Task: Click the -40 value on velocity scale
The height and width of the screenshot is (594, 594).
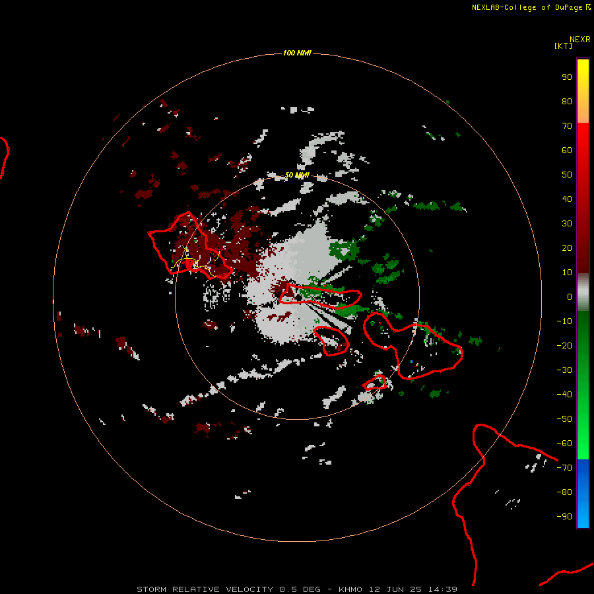Action: [x=564, y=395]
